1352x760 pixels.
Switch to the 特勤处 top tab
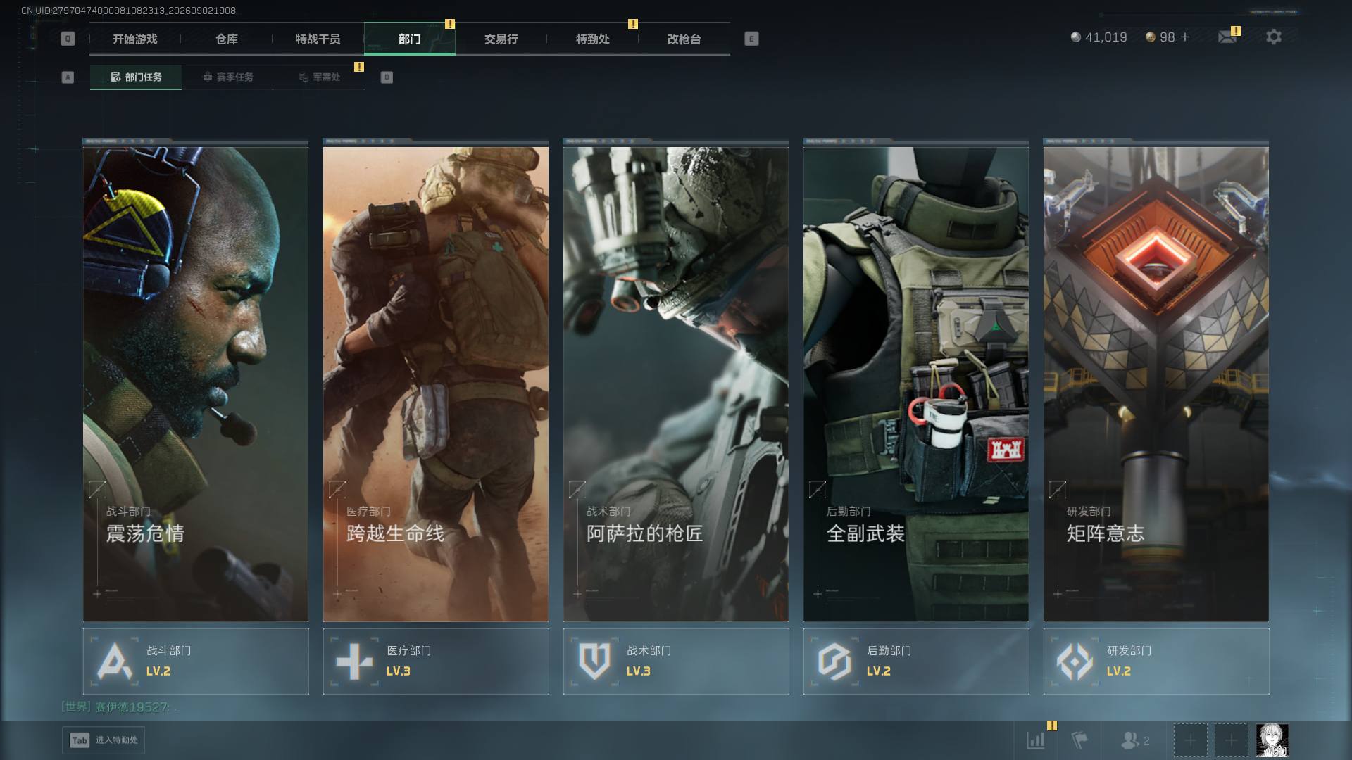pyautogui.click(x=593, y=39)
